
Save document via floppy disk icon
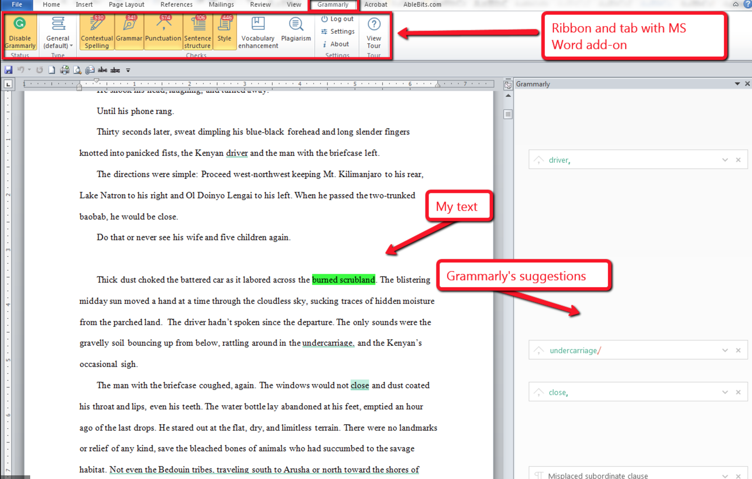click(8, 70)
